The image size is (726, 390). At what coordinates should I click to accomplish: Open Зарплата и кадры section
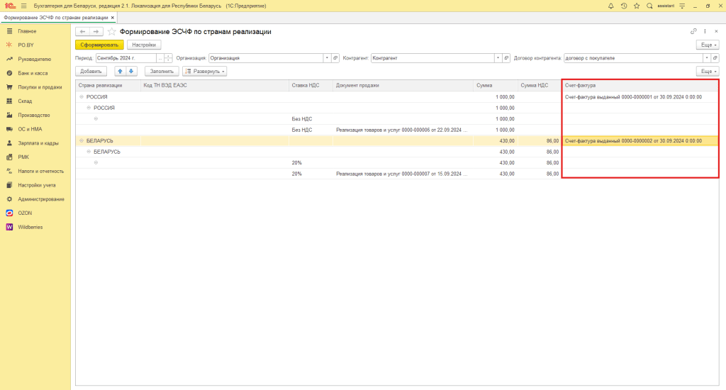(38, 143)
